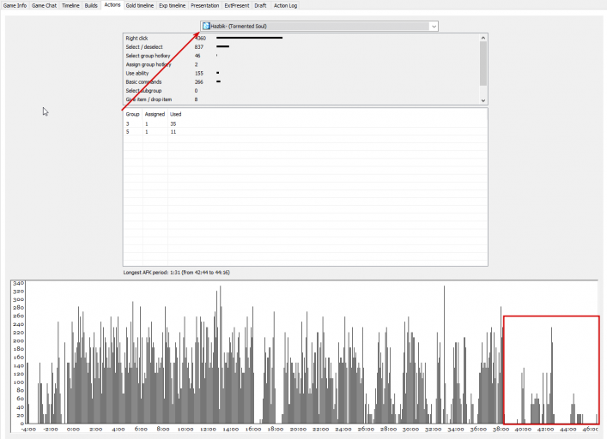
Task: Switch to the Draft tab
Action: [x=260, y=5]
